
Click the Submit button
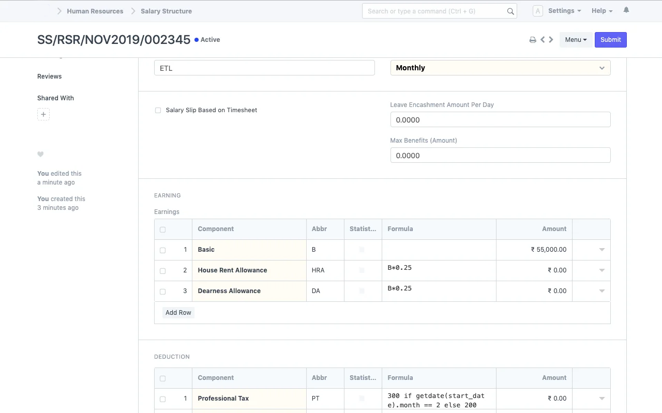click(x=611, y=39)
